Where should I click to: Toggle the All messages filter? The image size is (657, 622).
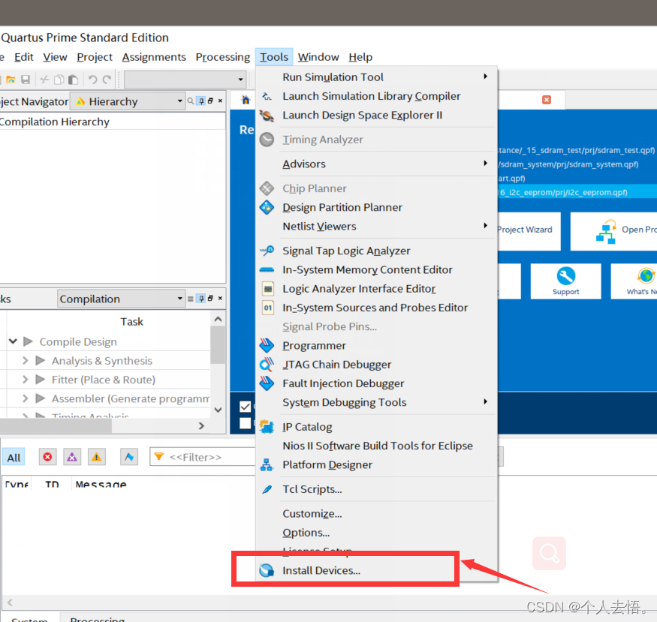click(x=14, y=457)
